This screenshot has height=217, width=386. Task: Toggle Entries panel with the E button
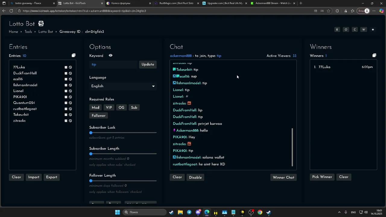pos(337,30)
